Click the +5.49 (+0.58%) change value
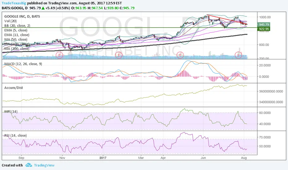 [58, 8]
